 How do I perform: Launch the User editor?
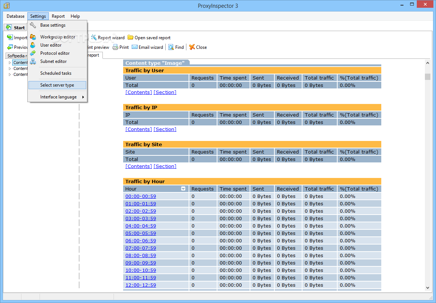click(x=51, y=45)
